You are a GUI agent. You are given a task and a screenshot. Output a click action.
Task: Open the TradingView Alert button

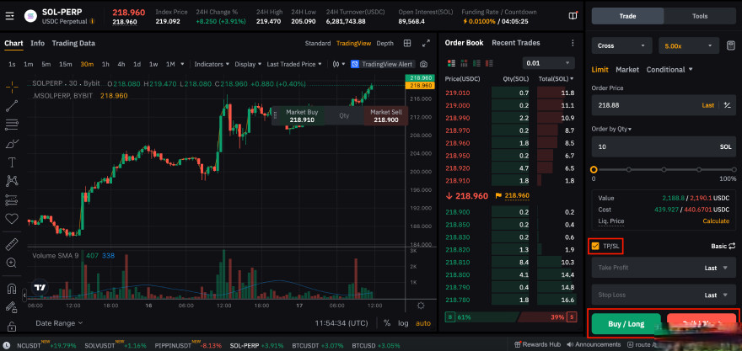tap(382, 64)
